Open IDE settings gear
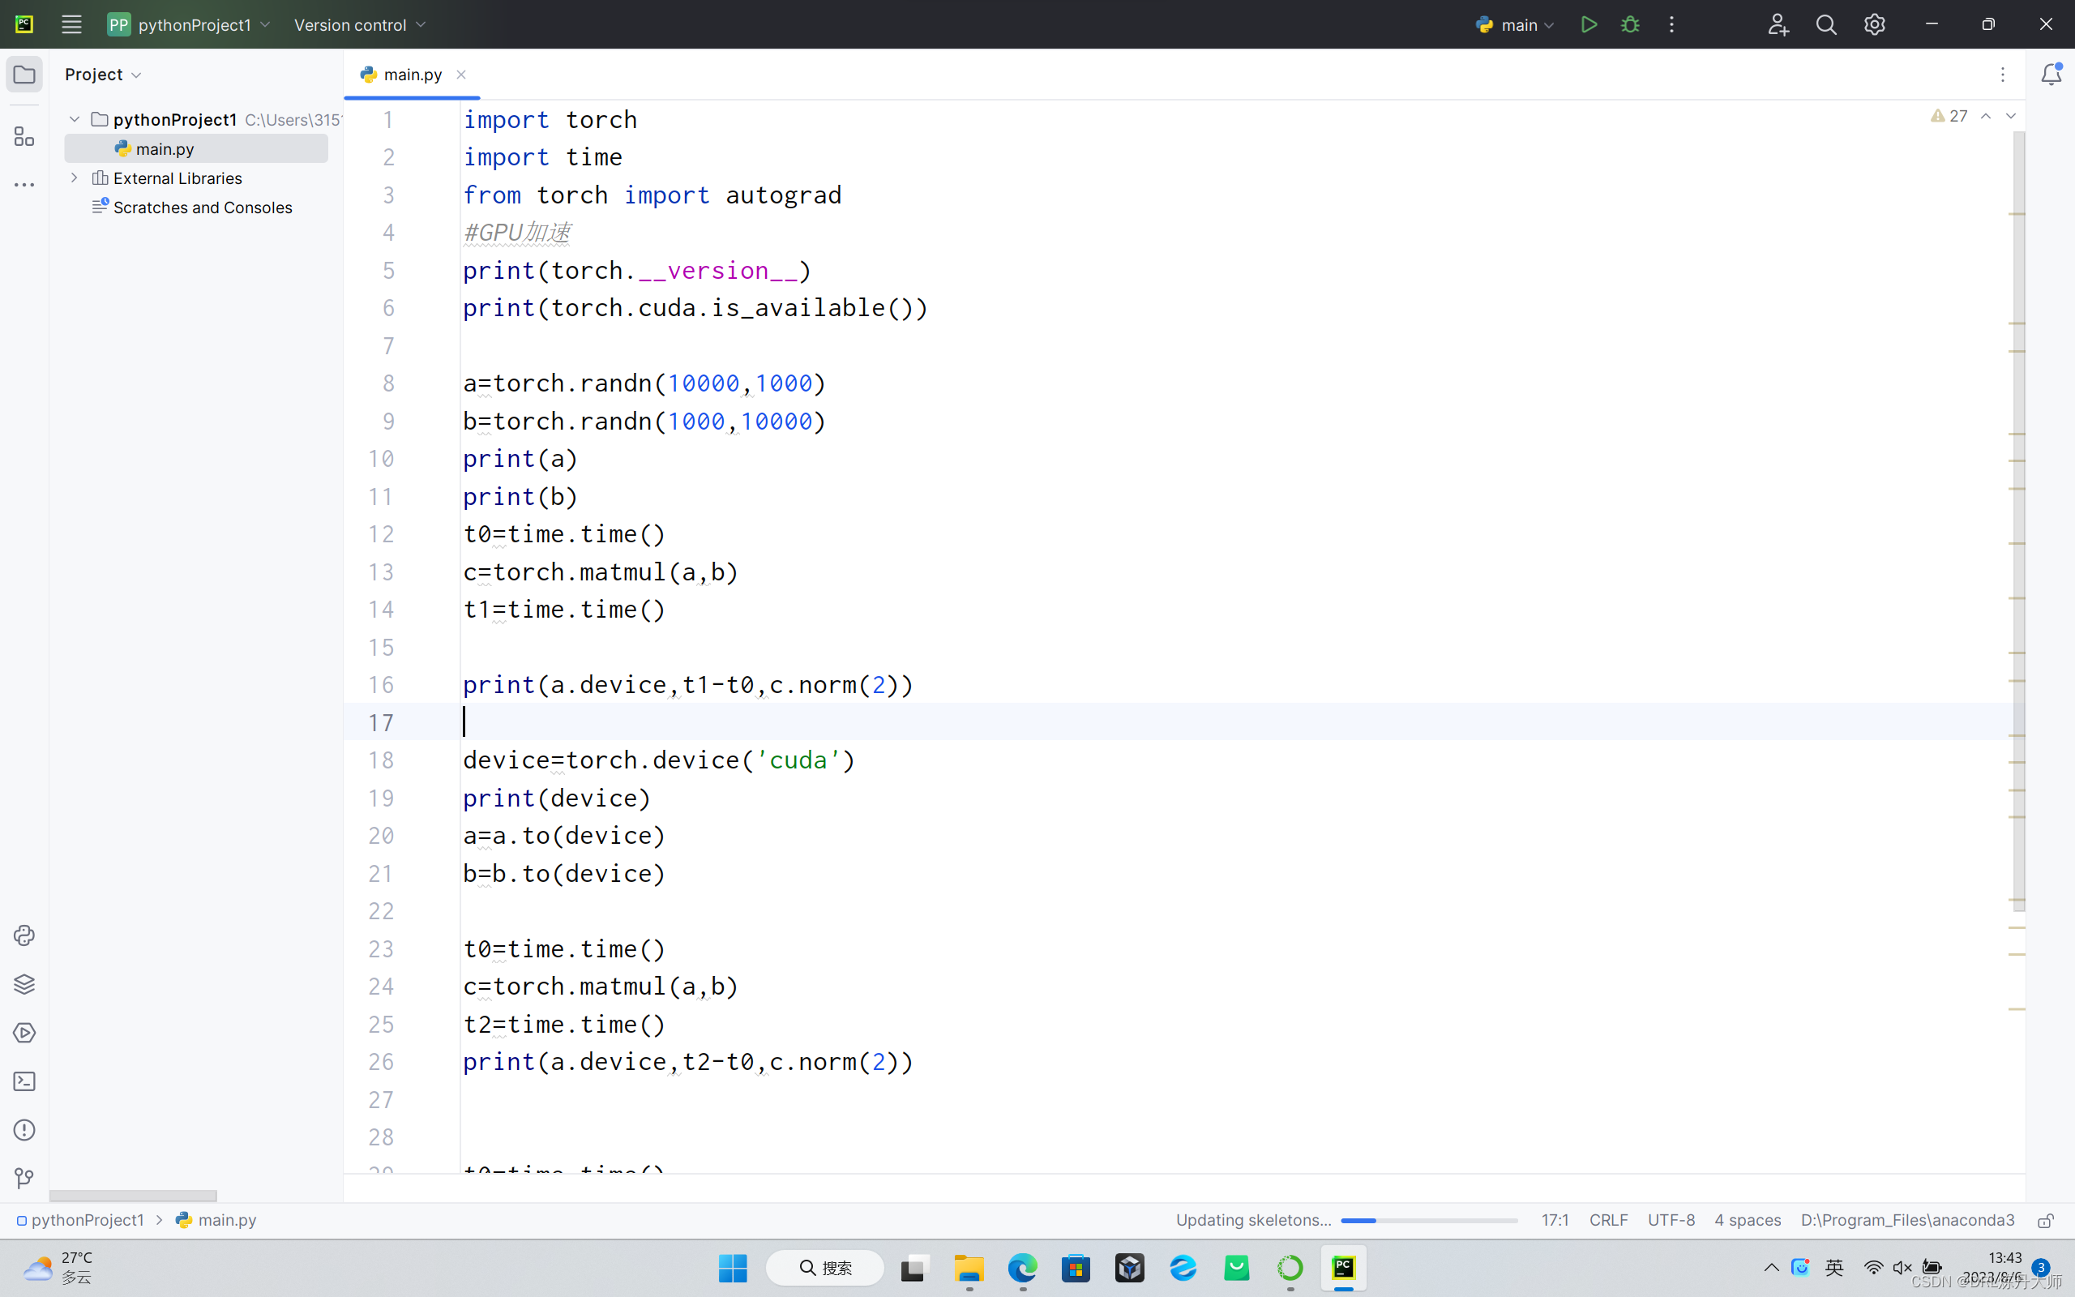 1874,24
